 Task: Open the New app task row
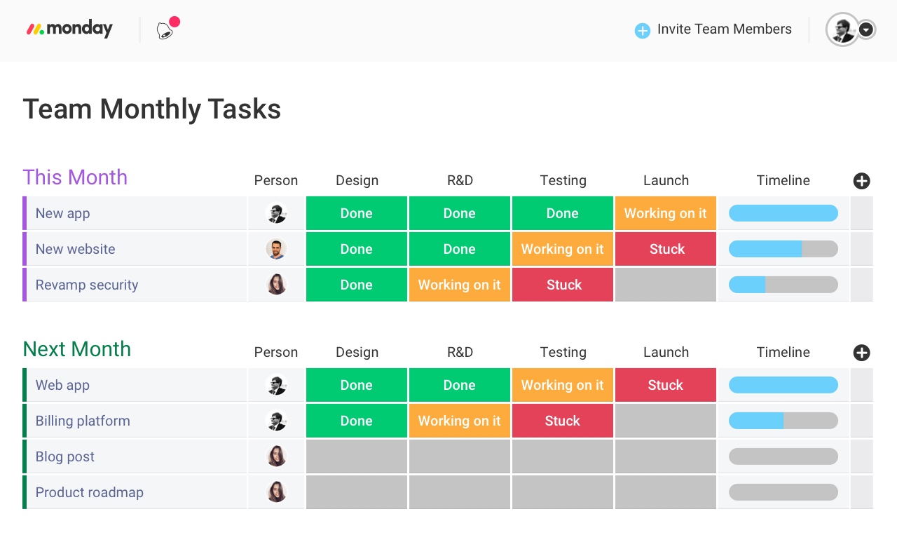pos(135,213)
